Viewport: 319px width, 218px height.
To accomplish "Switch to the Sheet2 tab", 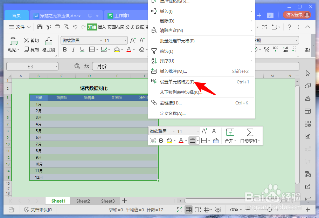I will tap(83, 201).
